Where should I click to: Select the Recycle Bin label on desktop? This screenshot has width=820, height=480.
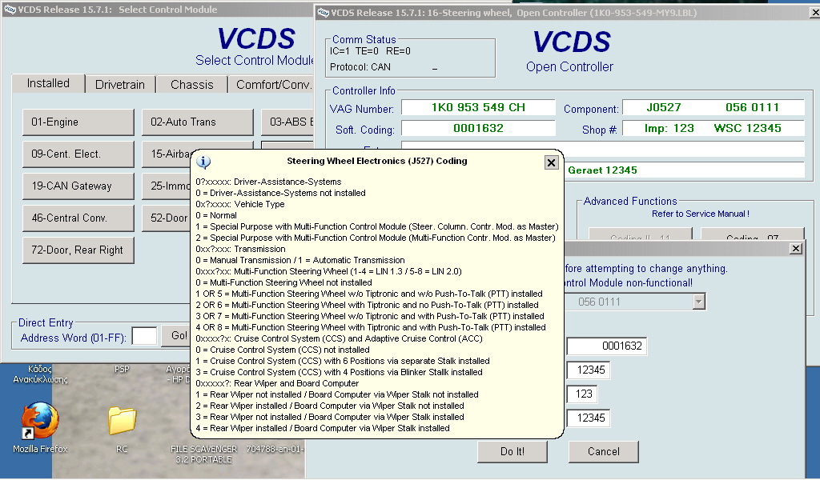pos(40,374)
